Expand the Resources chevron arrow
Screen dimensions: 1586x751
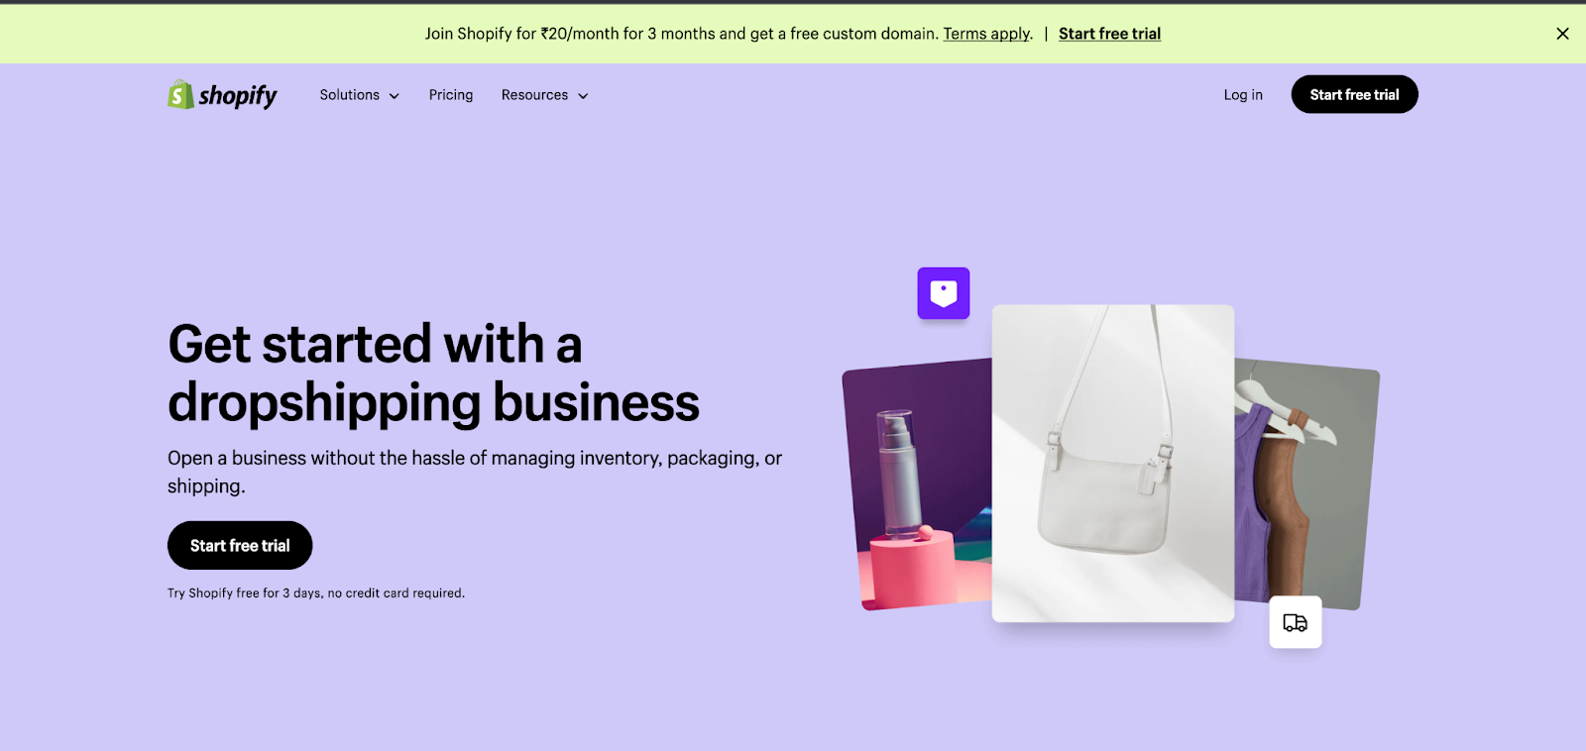pos(583,96)
